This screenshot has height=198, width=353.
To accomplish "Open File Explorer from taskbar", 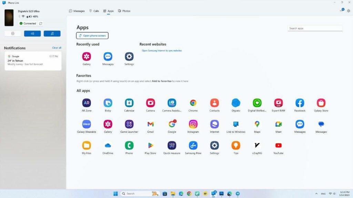I will click(x=173, y=194).
